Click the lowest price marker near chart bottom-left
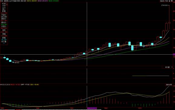175x110 pixels. (16, 63)
